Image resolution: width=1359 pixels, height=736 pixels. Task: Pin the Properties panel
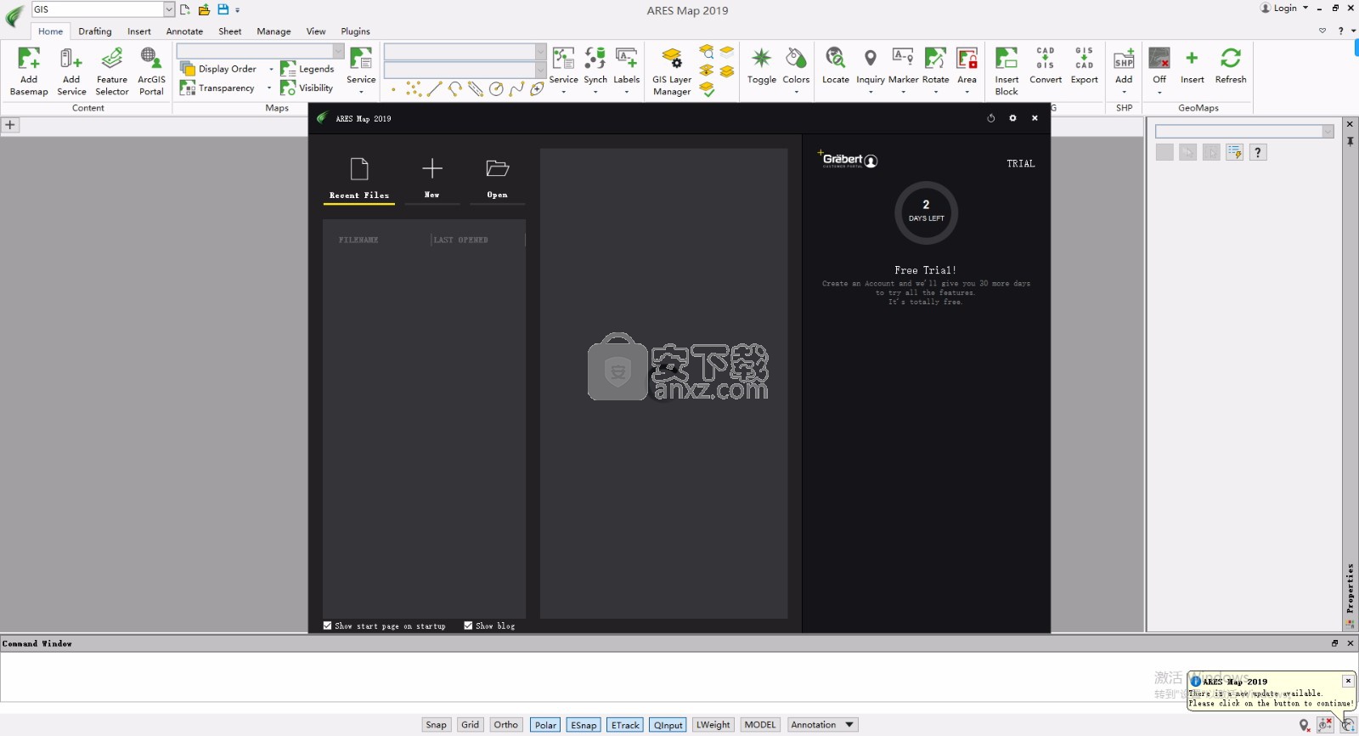(1350, 141)
